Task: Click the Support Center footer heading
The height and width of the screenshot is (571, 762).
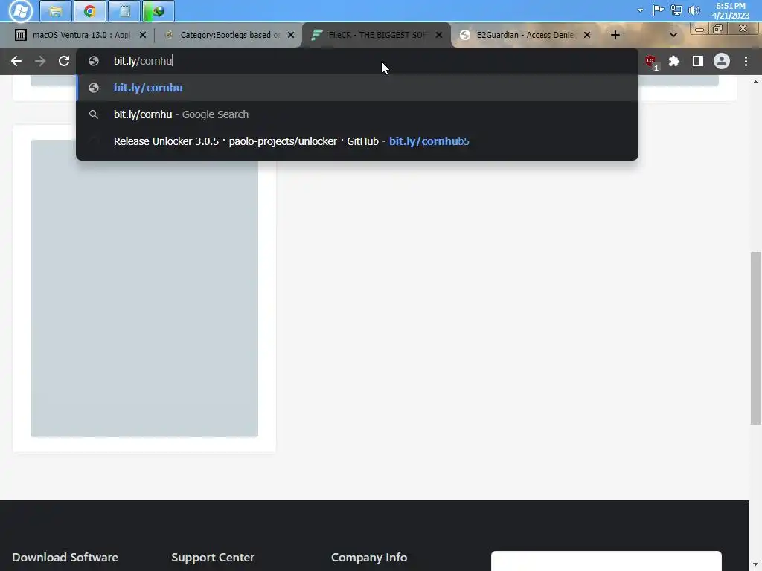Action: tap(213, 558)
